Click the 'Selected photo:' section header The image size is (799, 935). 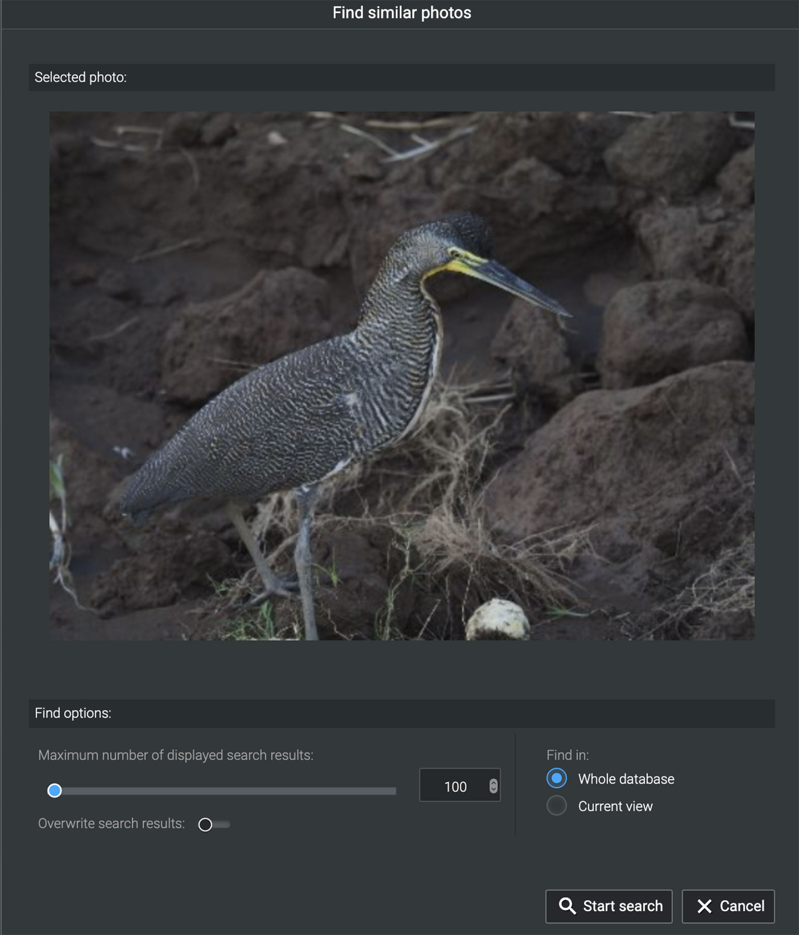point(80,77)
